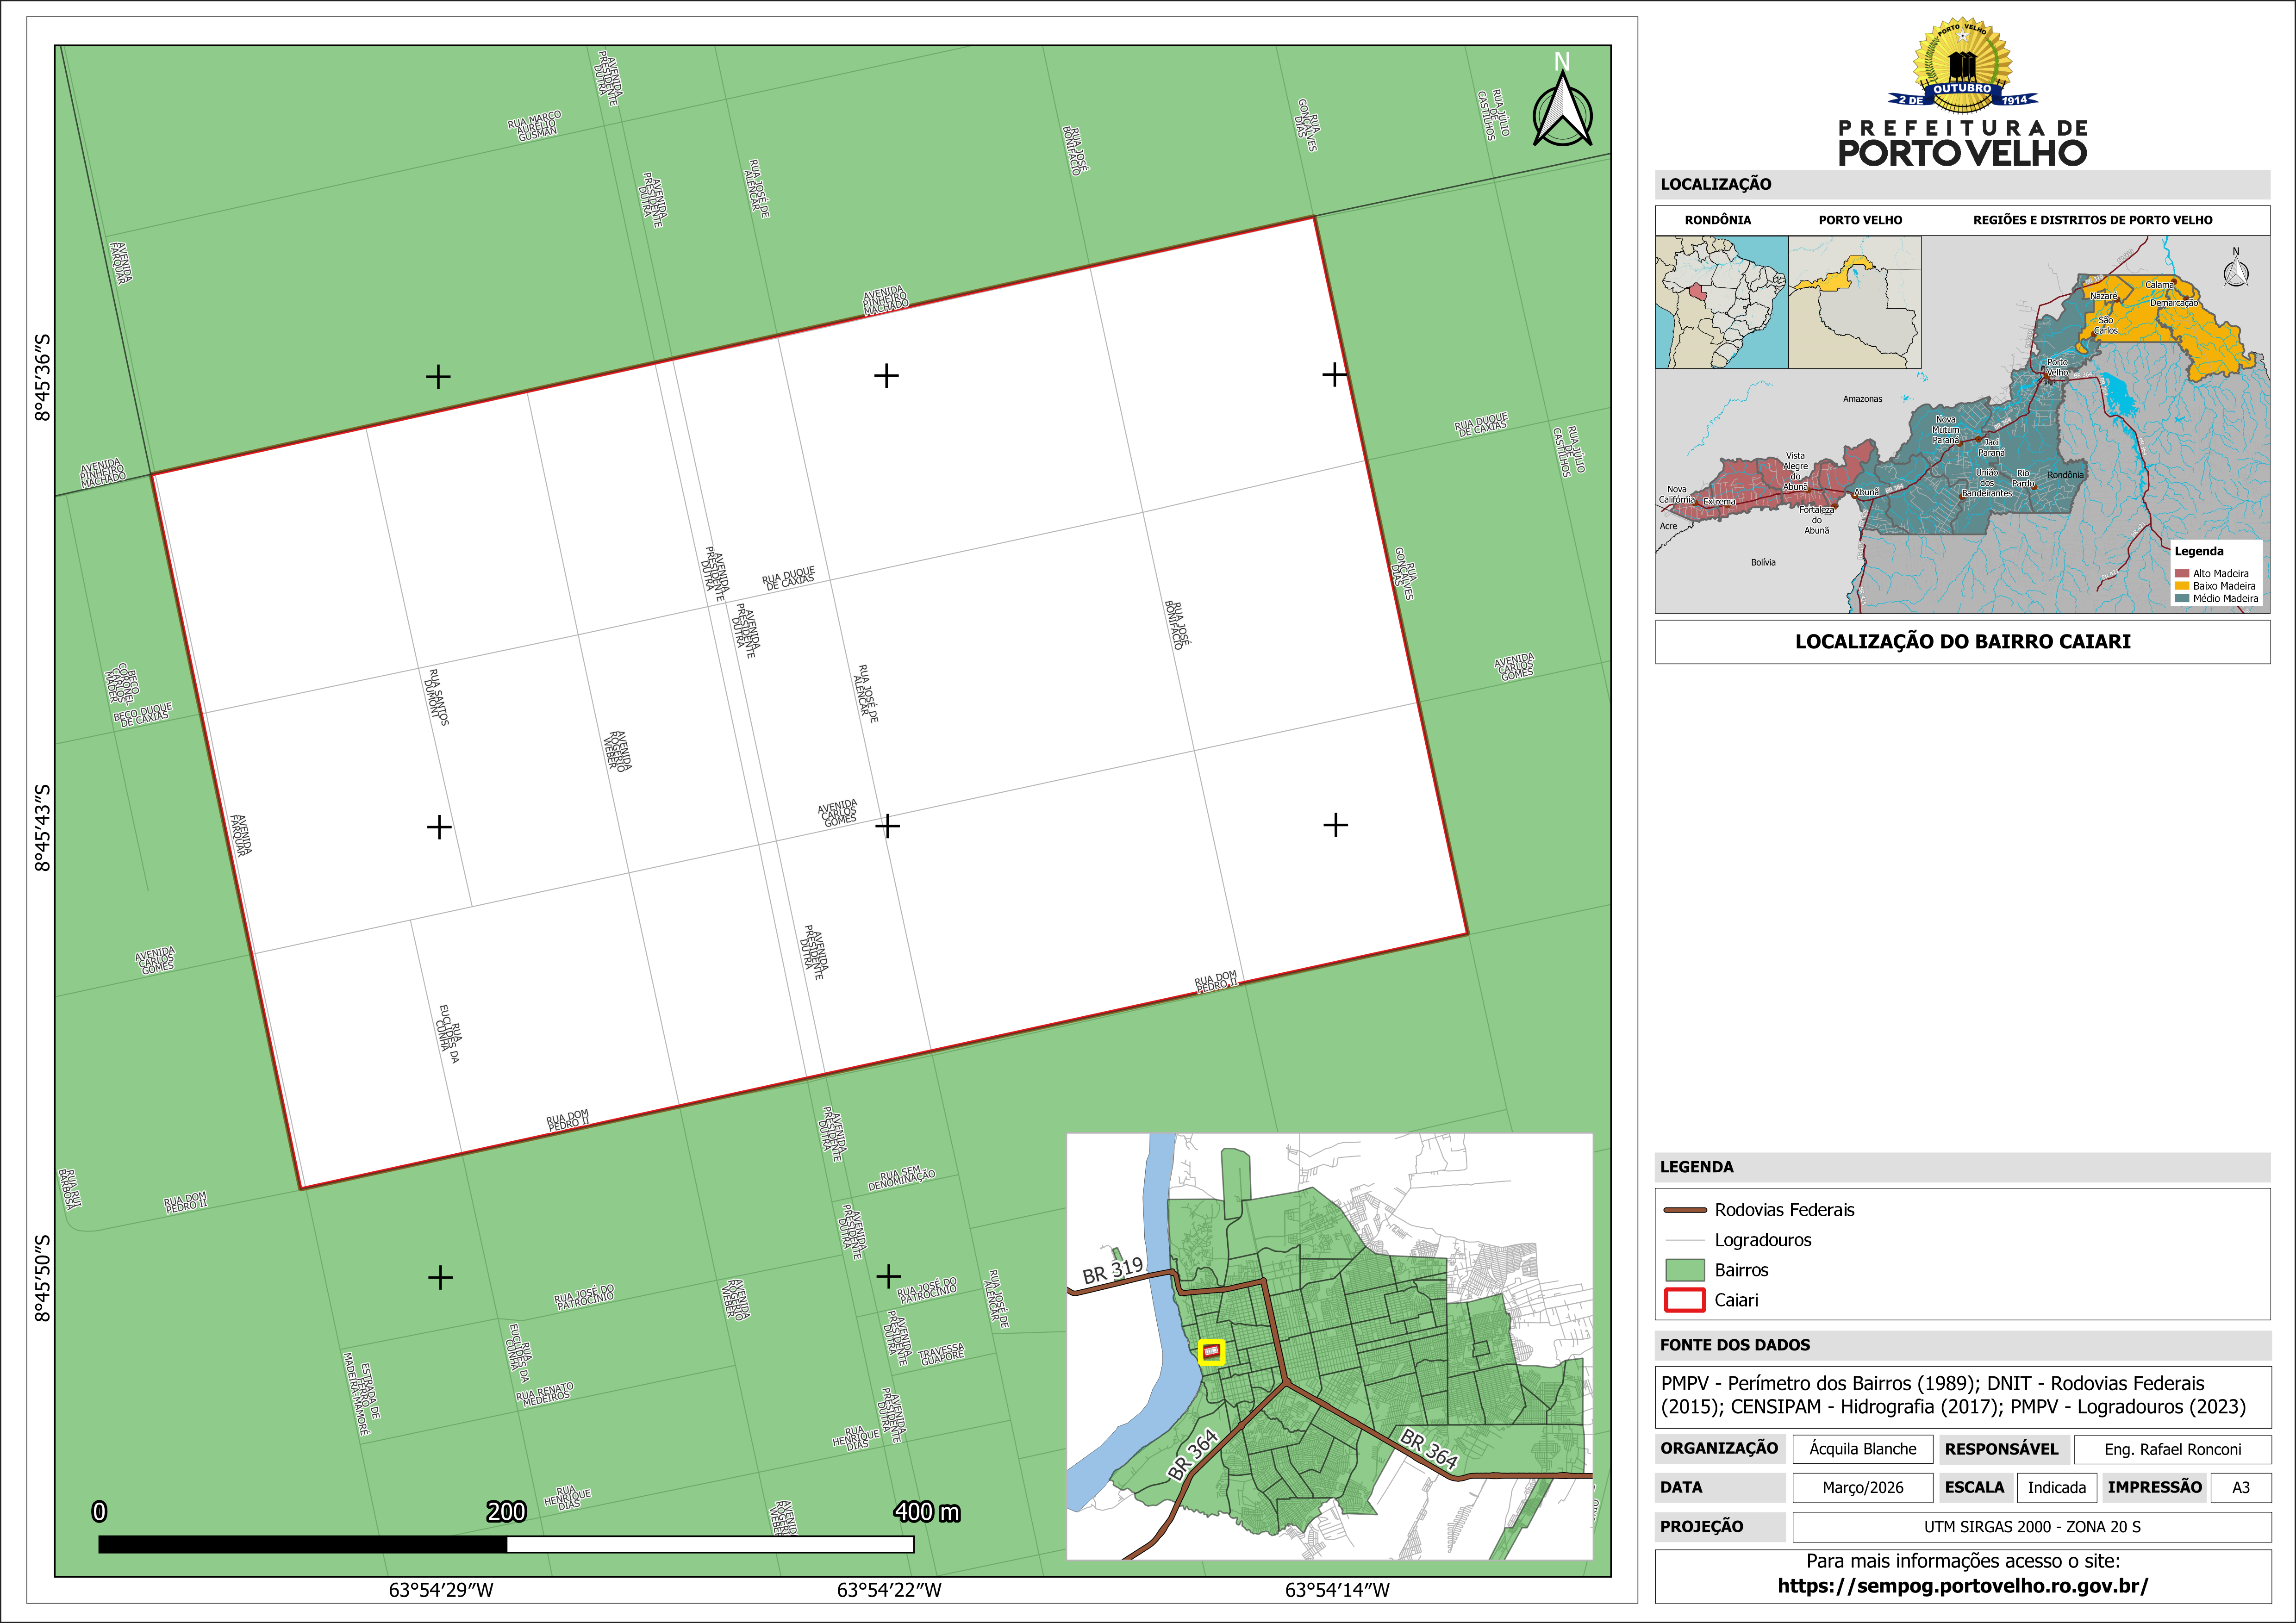Image resolution: width=2296 pixels, height=1623 pixels.
Task: Click the crosshair grid marker near Avenida Carlos Gomes
Action: click(887, 826)
